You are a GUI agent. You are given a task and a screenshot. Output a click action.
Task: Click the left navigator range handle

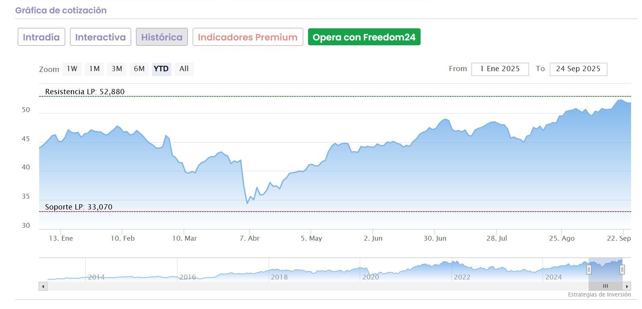pos(589,269)
